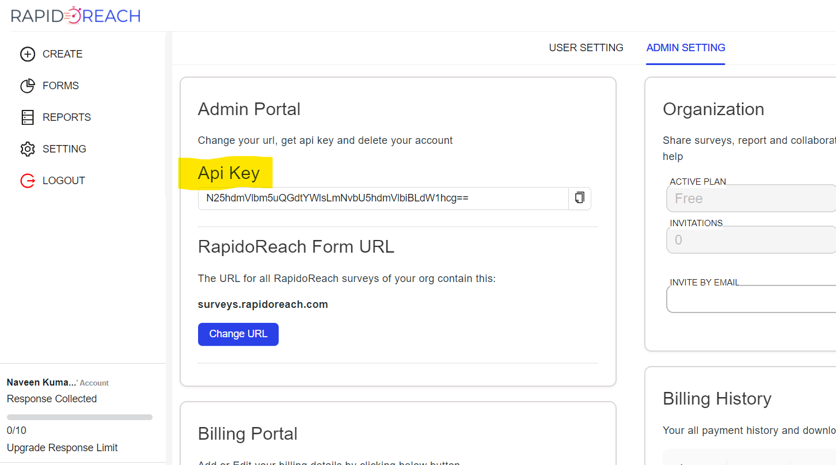Click the RapidoReach logo
Viewport: 836px width, 465px height.
click(x=75, y=16)
